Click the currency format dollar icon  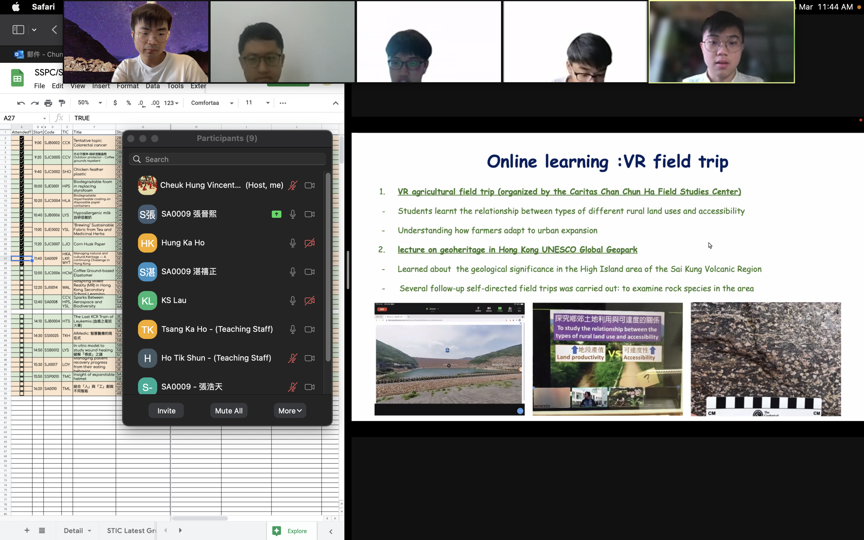point(115,103)
